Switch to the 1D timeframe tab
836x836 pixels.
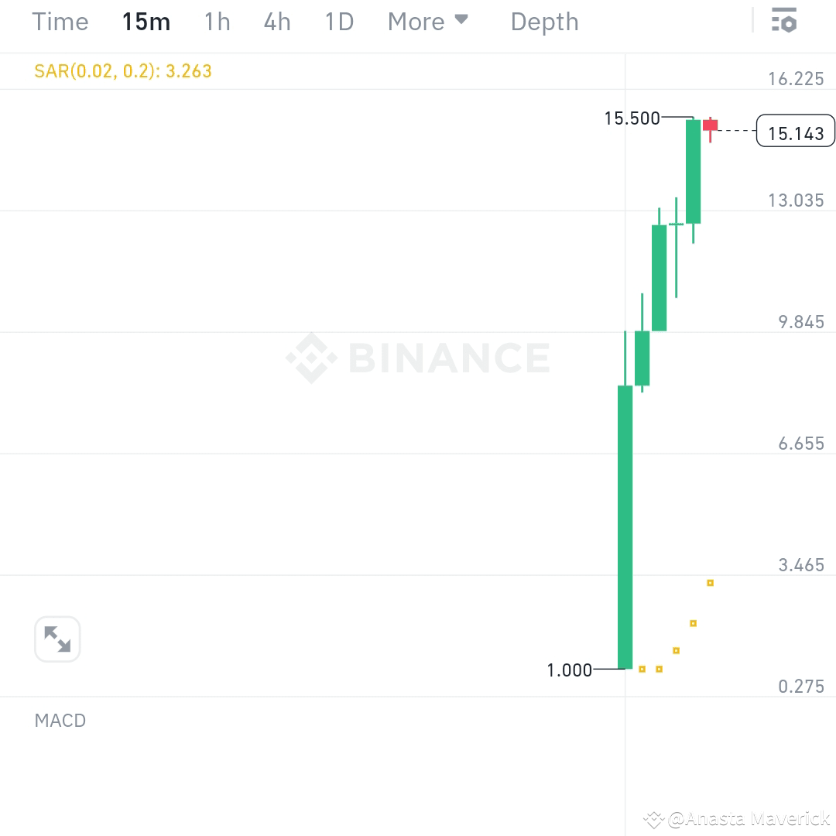click(338, 22)
